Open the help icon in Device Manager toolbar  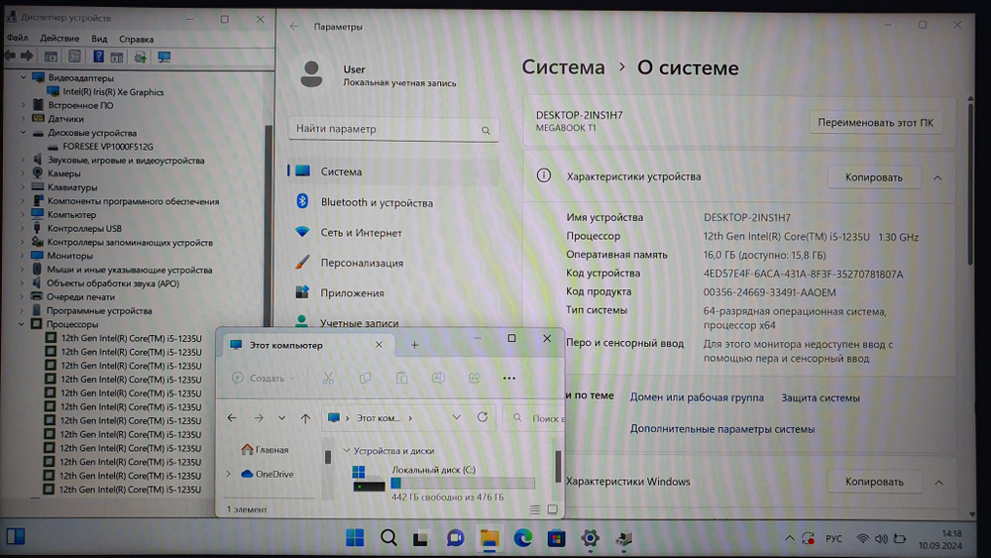pos(98,56)
